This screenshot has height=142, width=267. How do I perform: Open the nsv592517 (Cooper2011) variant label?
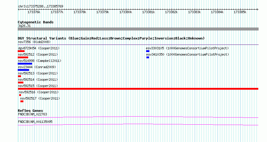coord(40,98)
